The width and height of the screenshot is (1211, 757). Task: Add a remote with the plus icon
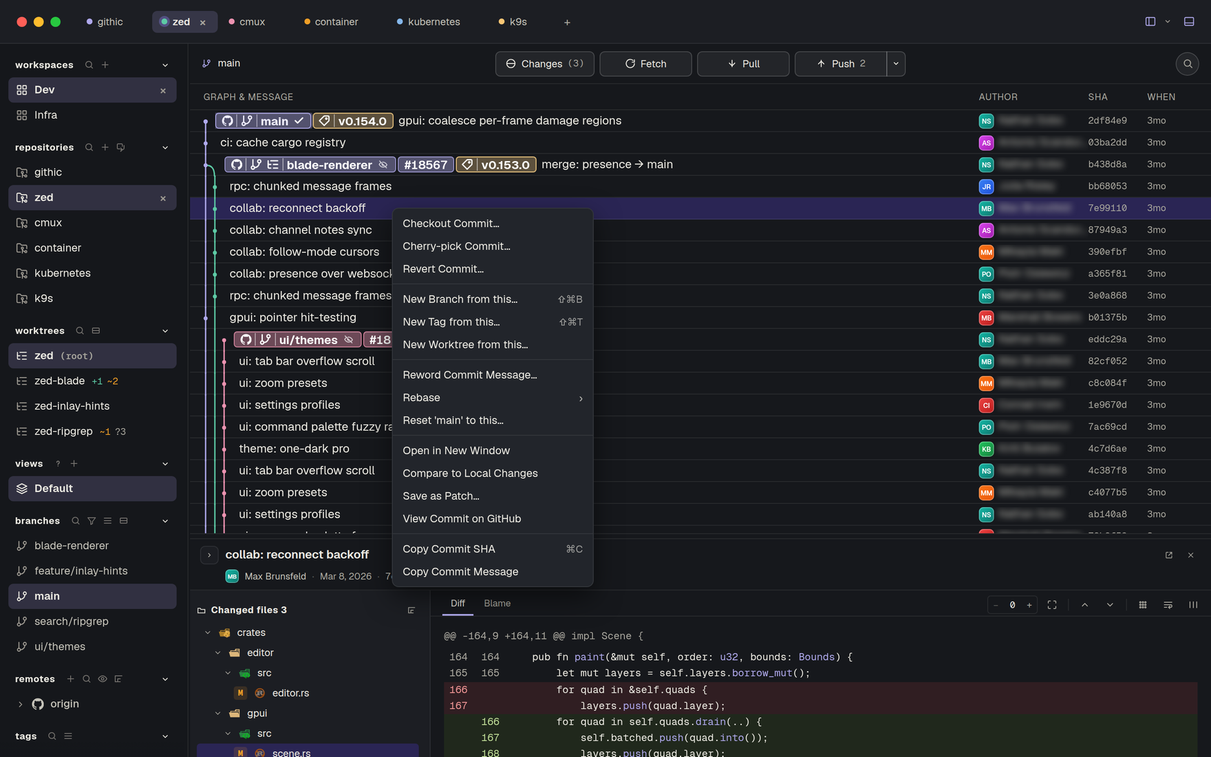pos(70,679)
